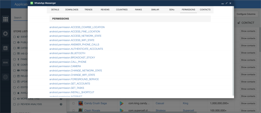Switch to the Ranks tab
Image resolution: width=261 pixels, height=113 pixels.
[x=138, y=10]
